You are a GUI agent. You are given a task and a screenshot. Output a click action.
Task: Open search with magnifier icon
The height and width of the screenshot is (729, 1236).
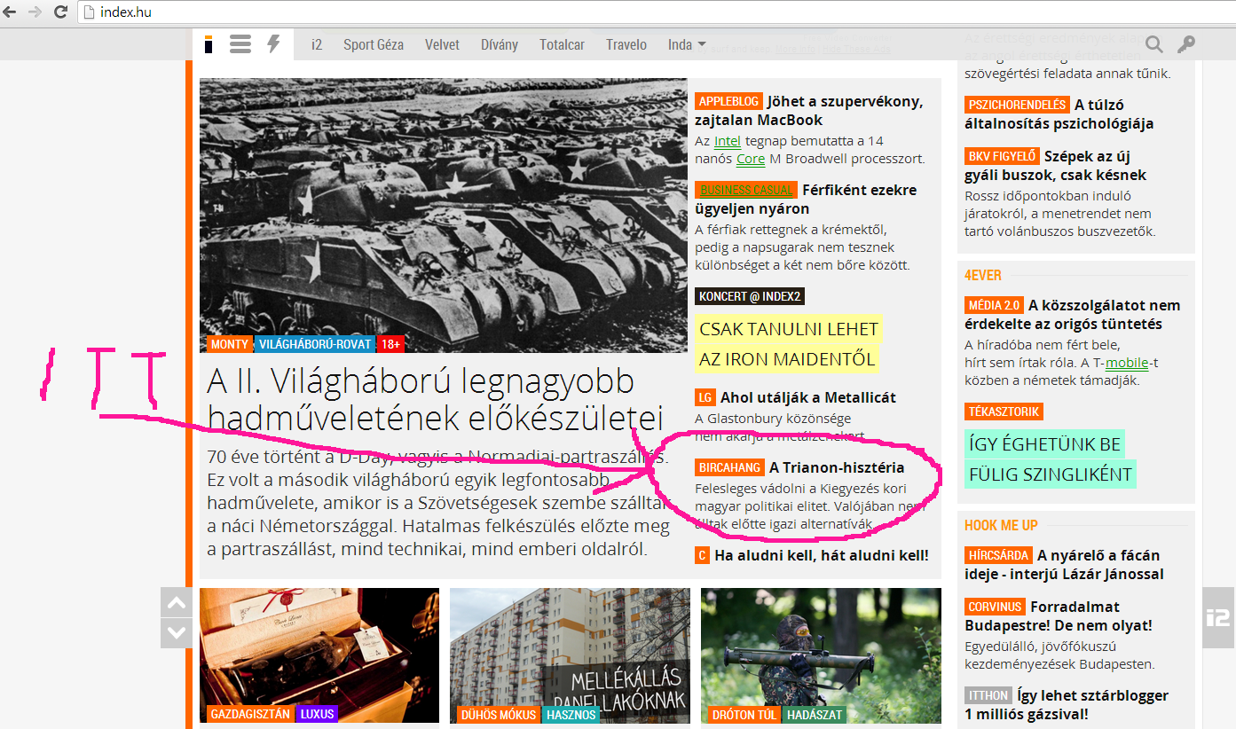1153,44
